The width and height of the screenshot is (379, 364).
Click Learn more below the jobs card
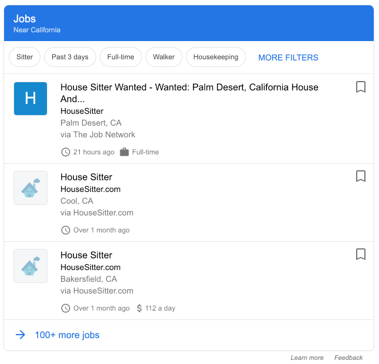tap(307, 358)
